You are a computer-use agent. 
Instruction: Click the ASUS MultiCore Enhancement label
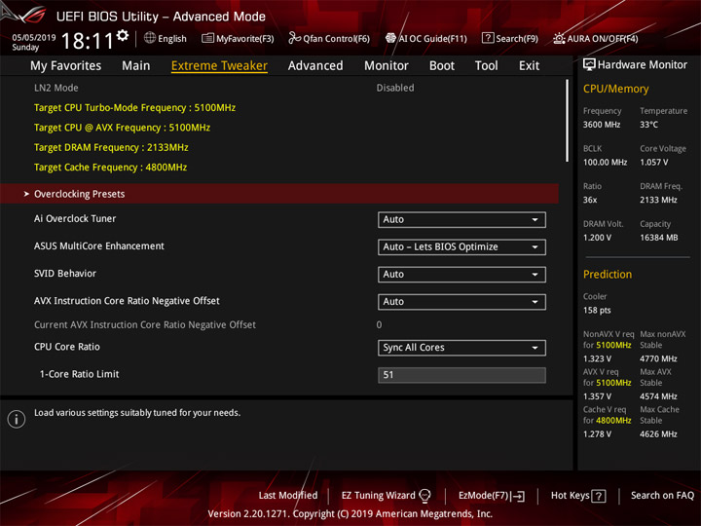(x=98, y=246)
